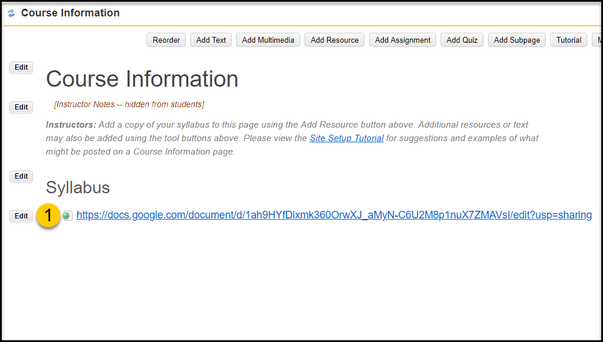Viewport: 603px width, 342px height.
Task: Click the reset/refresh icon beside Course Information title
Action: tap(11, 13)
